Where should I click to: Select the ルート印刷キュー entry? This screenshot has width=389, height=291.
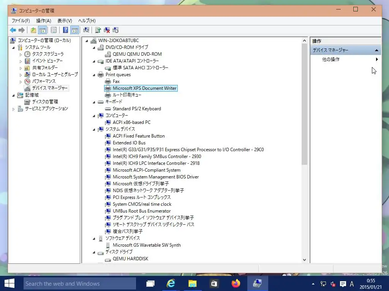click(x=127, y=95)
